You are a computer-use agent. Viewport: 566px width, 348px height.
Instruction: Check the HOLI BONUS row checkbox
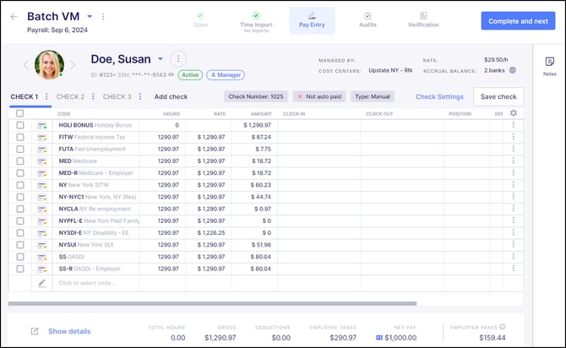click(x=20, y=125)
